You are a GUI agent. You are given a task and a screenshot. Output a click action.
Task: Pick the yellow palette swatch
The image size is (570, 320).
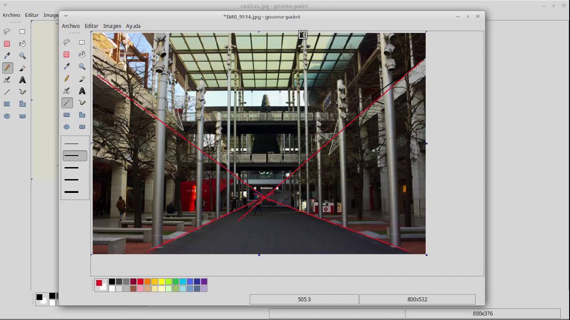pyautogui.click(x=162, y=281)
